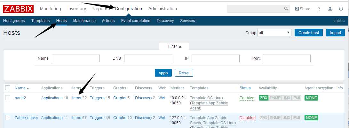Select the Hosts tab
This screenshot has width=349, height=128.
pyautogui.click(x=61, y=21)
